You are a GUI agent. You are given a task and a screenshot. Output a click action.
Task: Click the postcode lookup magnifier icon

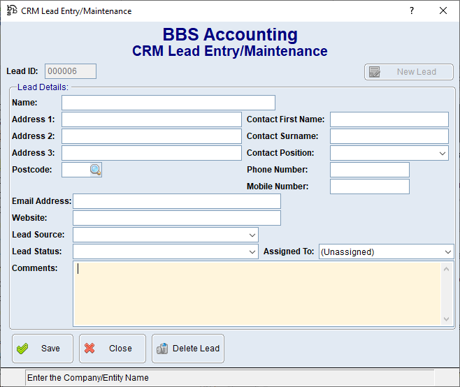(x=96, y=170)
